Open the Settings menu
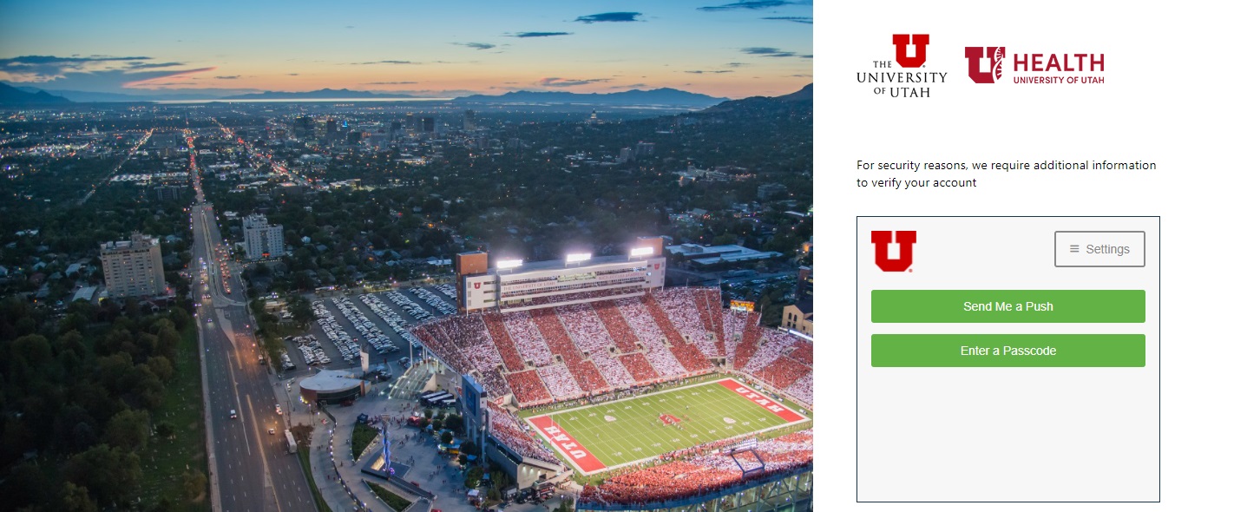Viewport: 1247px width, 512px height. coord(1099,249)
